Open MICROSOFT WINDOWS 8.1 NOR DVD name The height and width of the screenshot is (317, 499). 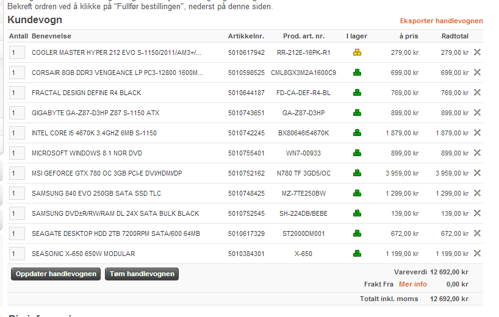(87, 153)
